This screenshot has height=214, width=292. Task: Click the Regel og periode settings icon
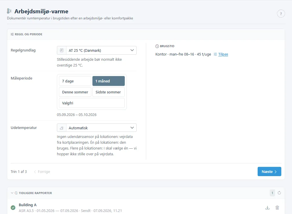tap(12, 34)
